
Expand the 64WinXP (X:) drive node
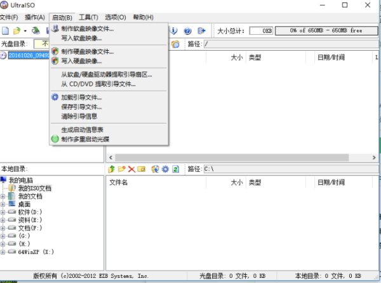click(3, 252)
